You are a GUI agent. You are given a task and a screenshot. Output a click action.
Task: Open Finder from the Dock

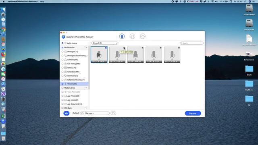pyautogui.click(x=3, y=10)
